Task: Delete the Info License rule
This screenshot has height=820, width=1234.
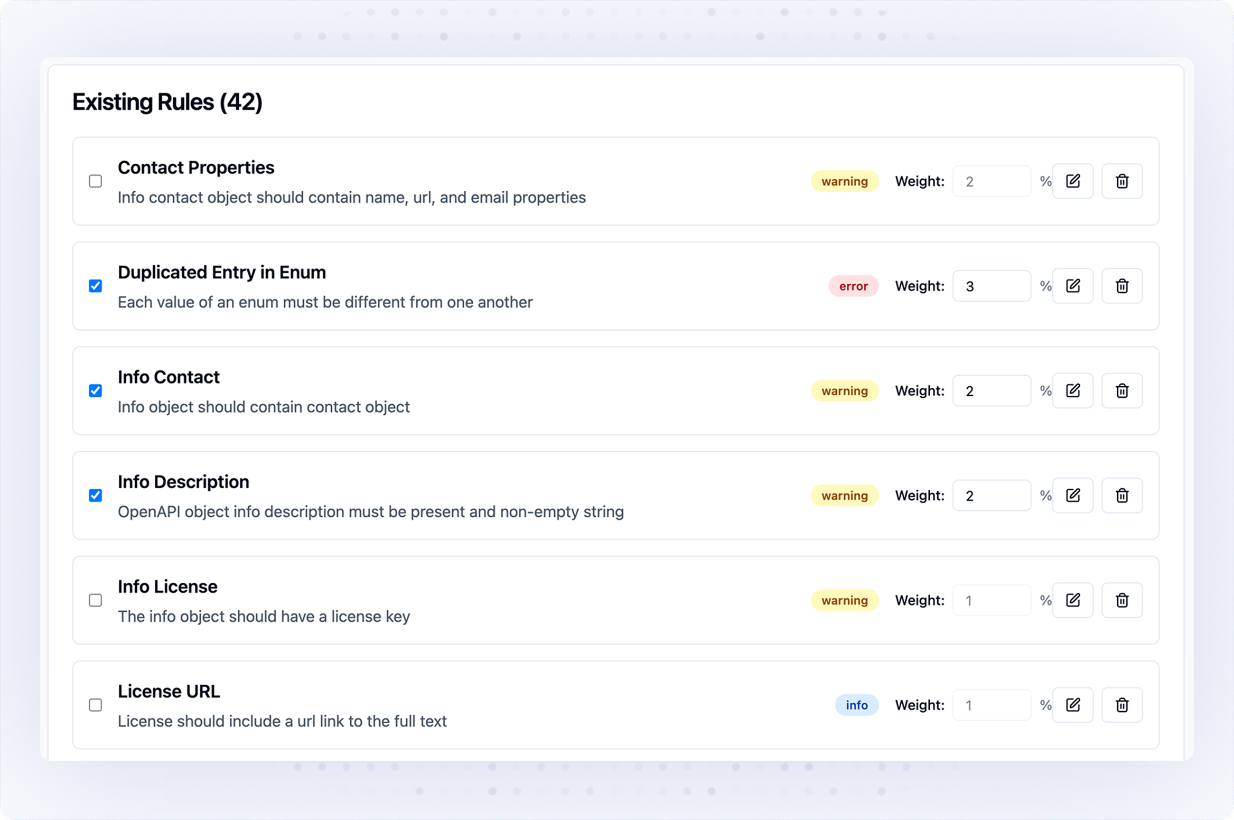Action: tap(1122, 600)
